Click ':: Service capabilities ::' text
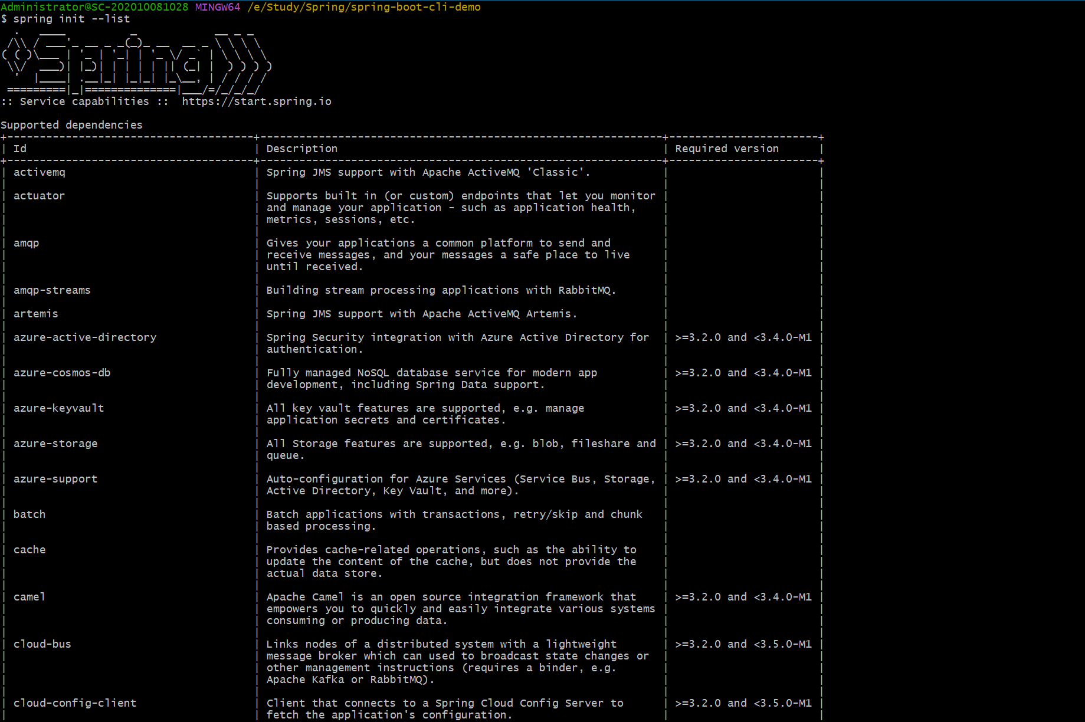 click(x=84, y=101)
